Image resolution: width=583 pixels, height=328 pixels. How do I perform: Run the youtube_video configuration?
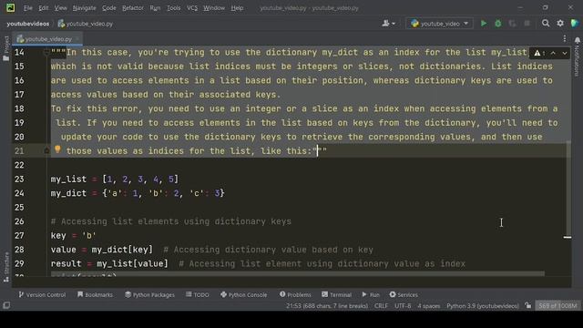pos(484,24)
